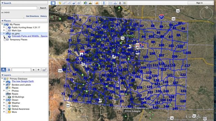The image size is (216, 121).
Task: Expand the Gallery layer node
Action: click(4, 106)
